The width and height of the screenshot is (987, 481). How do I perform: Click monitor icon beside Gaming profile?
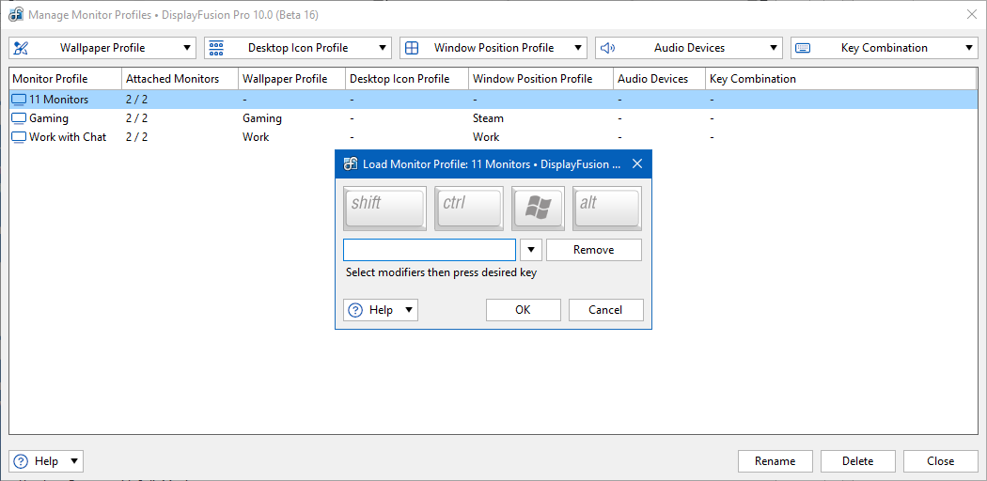click(x=20, y=118)
